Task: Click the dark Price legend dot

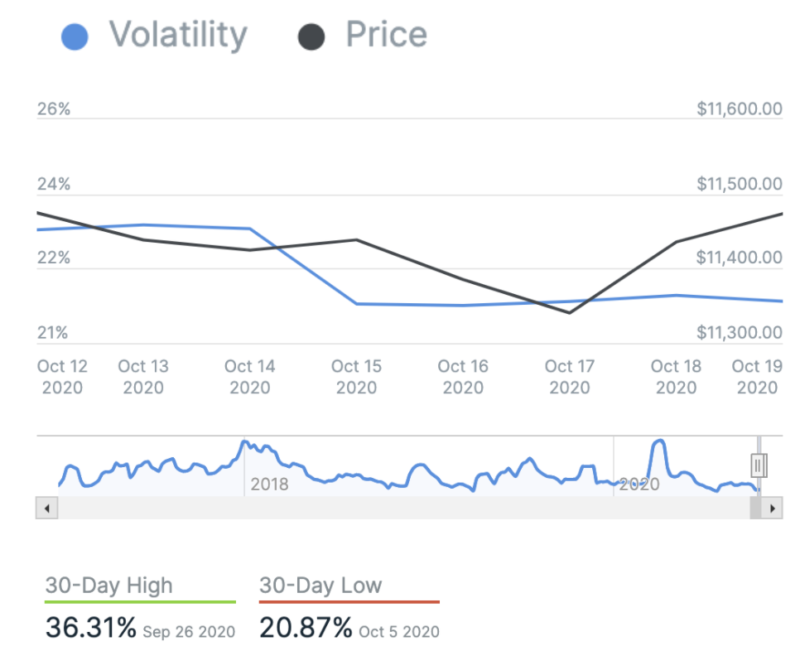Action: pyautogui.click(x=311, y=36)
